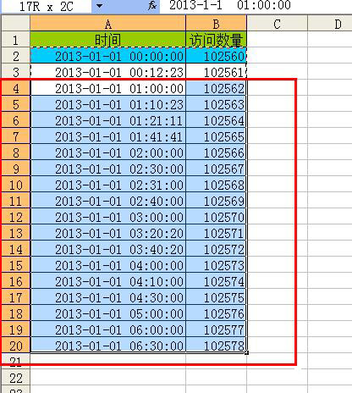Select row 2 header
Viewport: 352px width, 393px height.
pyautogui.click(x=15, y=56)
